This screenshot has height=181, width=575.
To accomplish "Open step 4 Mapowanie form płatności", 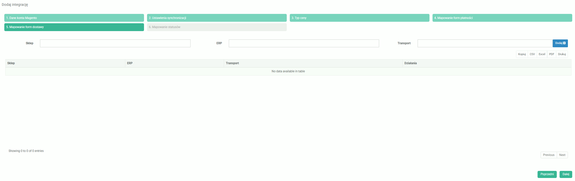I will [x=502, y=18].
